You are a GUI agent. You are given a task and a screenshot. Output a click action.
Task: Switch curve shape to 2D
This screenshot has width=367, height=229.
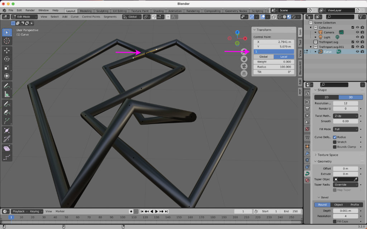point(327,97)
